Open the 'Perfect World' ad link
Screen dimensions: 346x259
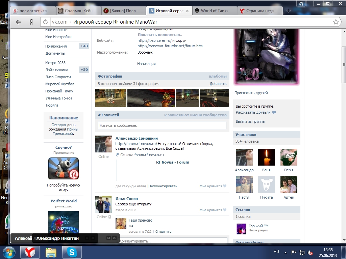64,201
